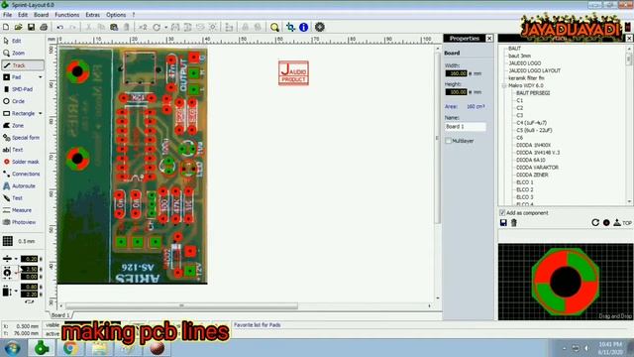Select the Measure tool
The width and height of the screenshot is (634, 357).
pyautogui.click(x=22, y=210)
